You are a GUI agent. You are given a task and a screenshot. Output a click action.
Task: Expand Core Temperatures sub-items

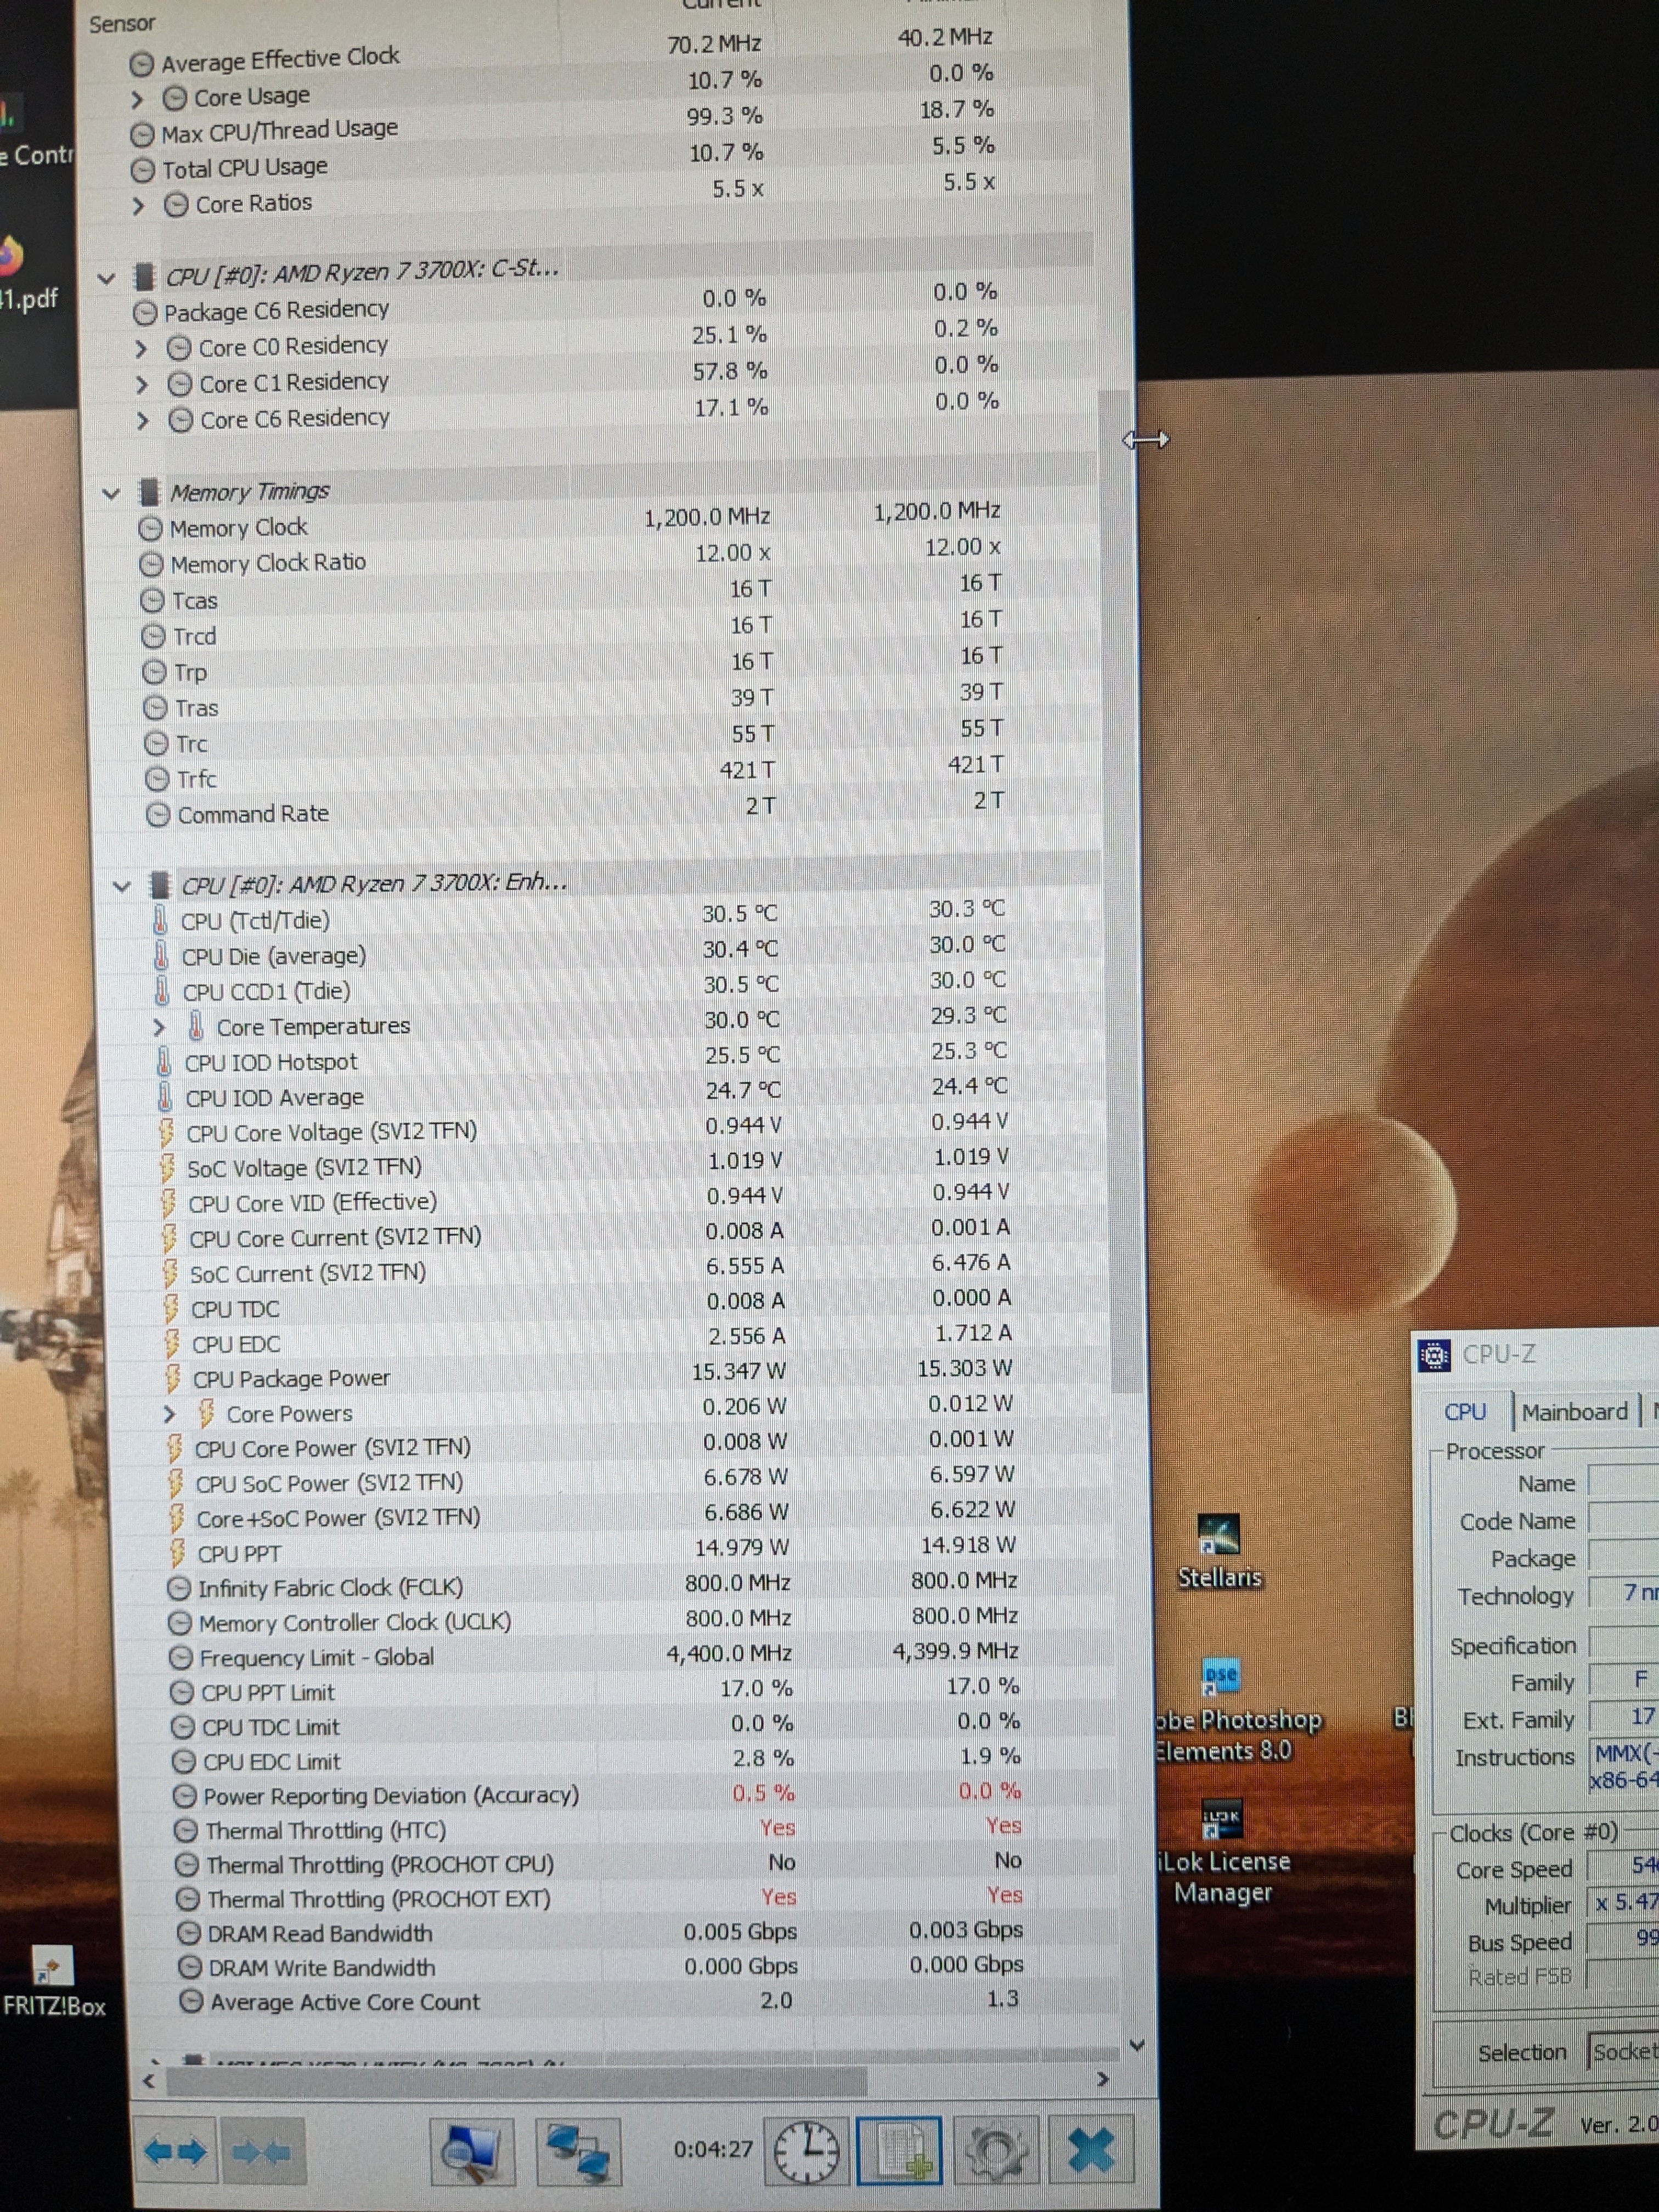tap(159, 1027)
